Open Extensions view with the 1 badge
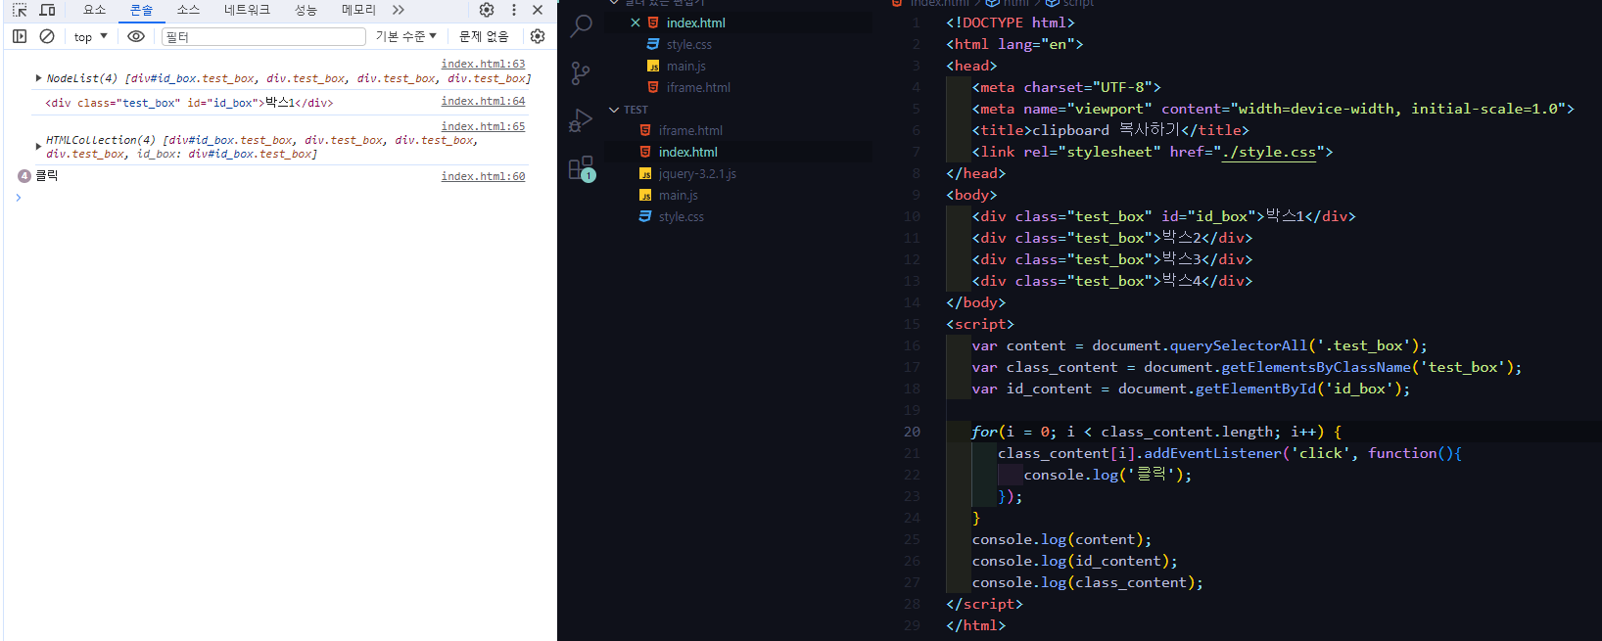The width and height of the screenshot is (1602, 641). [x=582, y=168]
